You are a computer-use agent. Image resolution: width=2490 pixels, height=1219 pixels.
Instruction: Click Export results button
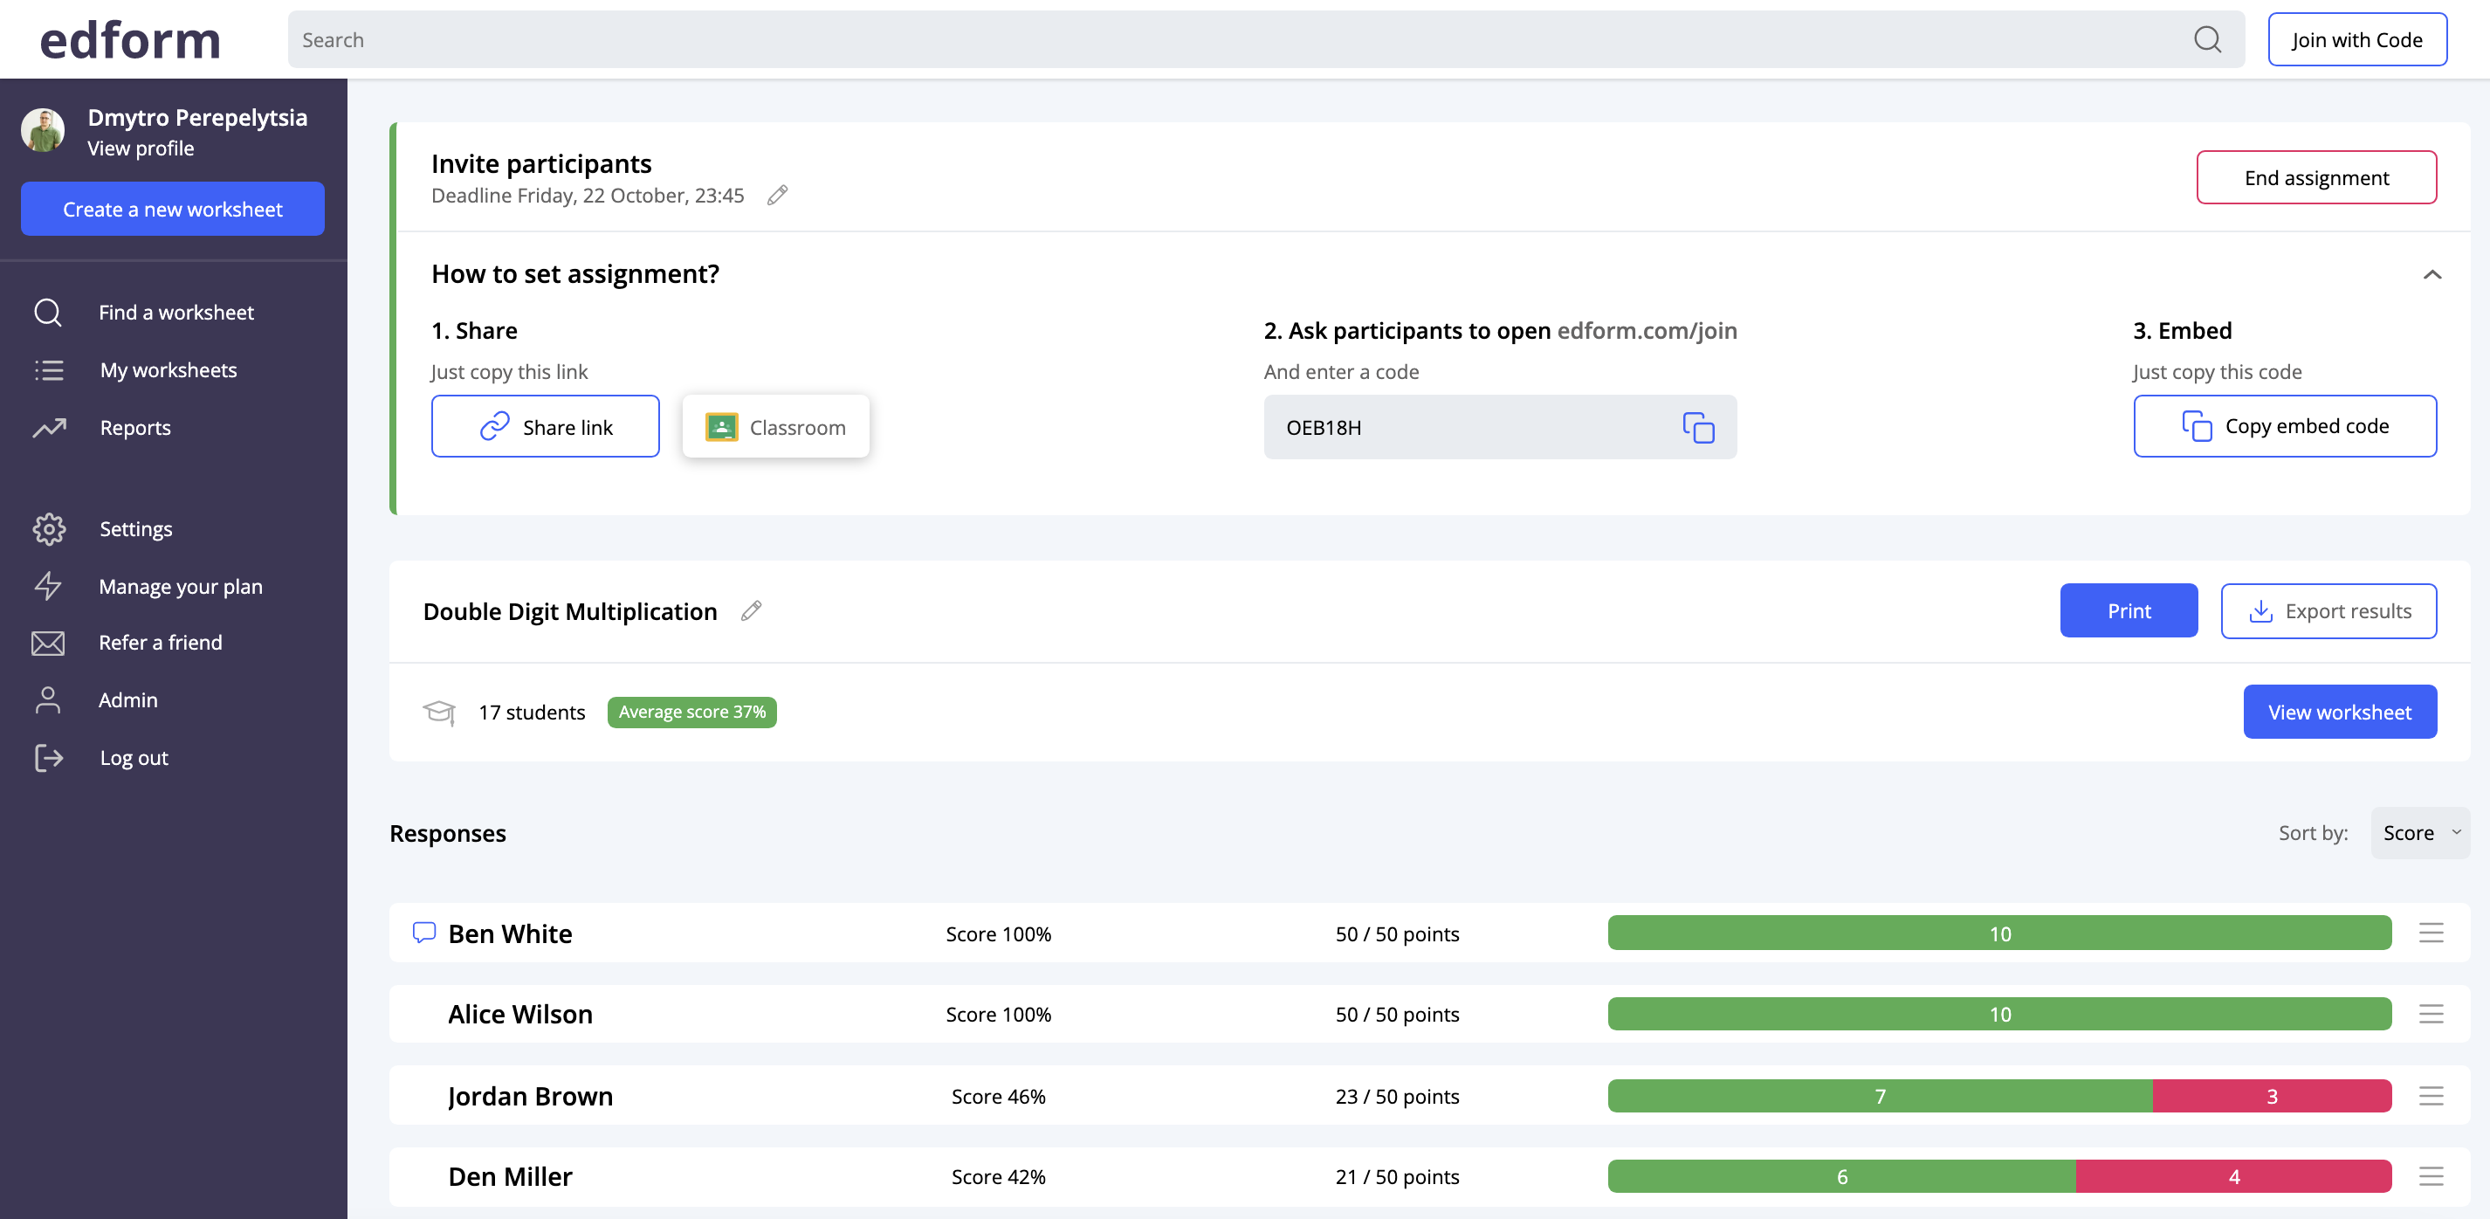click(2328, 611)
